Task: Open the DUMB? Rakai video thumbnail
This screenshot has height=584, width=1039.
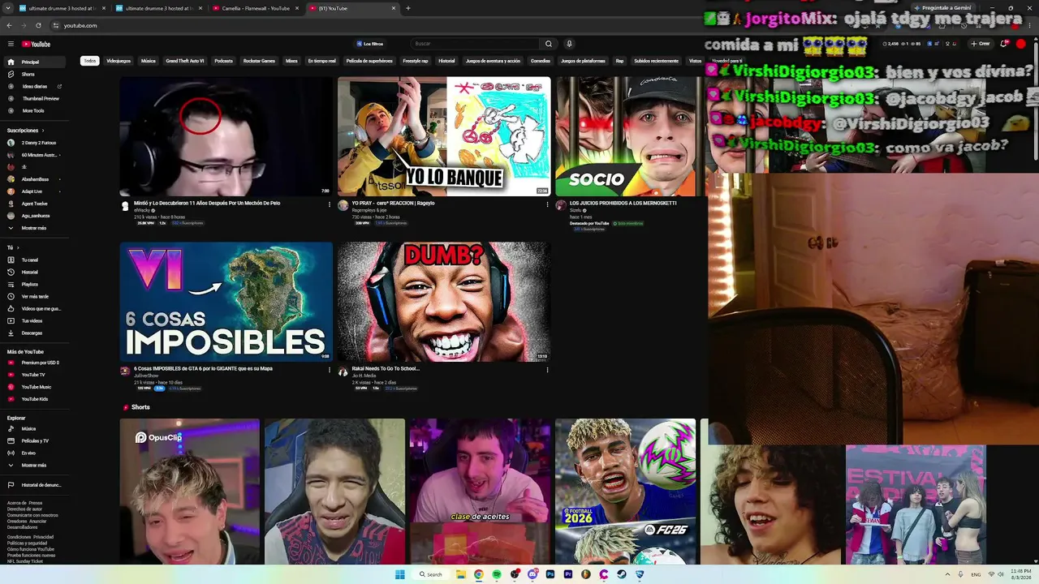Action: [444, 302]
